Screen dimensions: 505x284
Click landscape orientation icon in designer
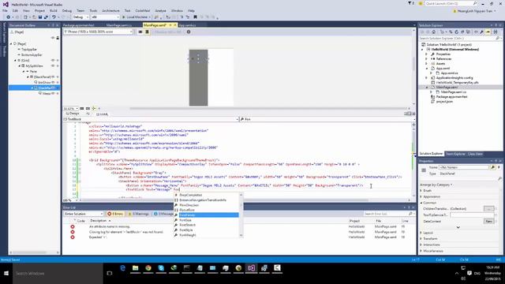[140, 32]
